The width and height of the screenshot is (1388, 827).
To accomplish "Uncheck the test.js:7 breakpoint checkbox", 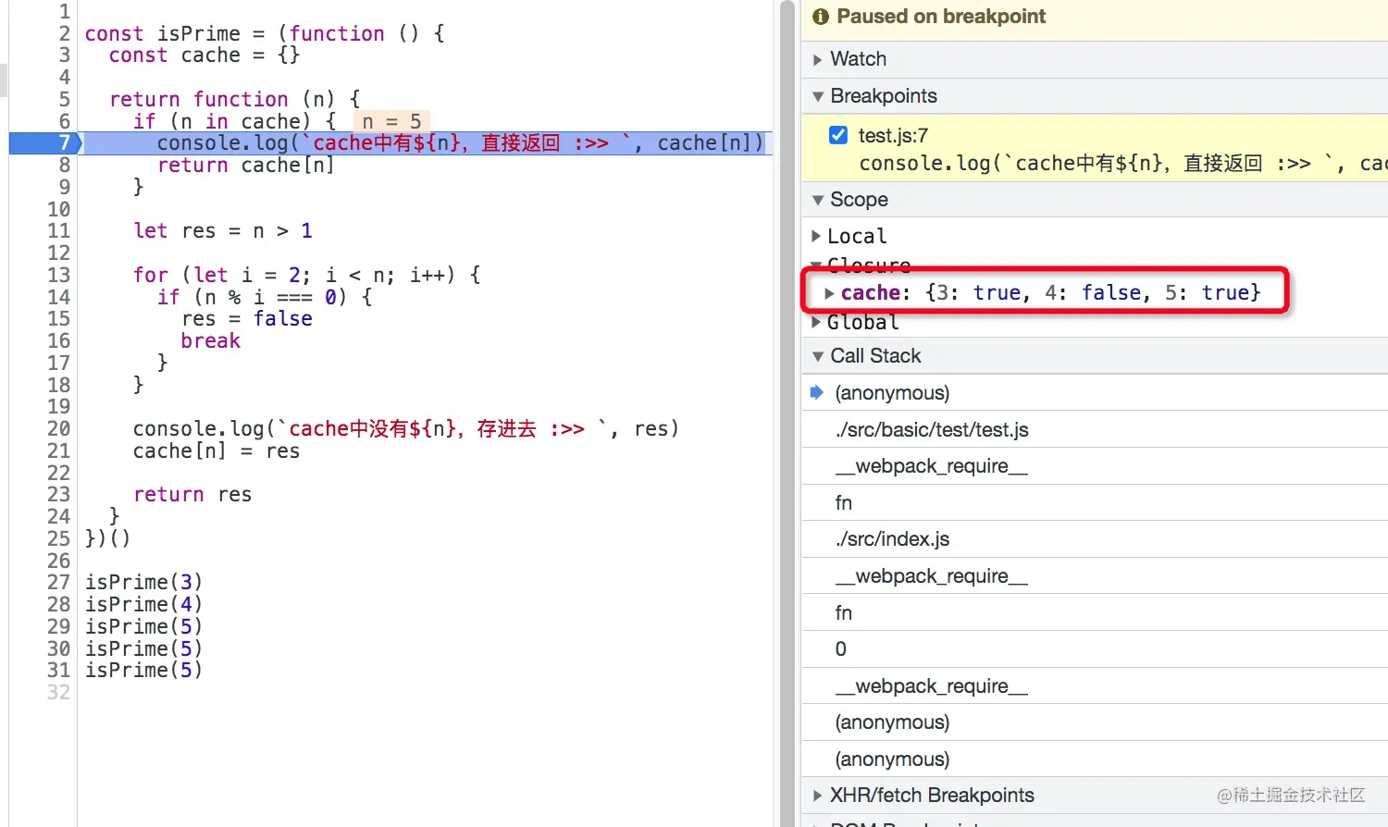I will [838, 135].
